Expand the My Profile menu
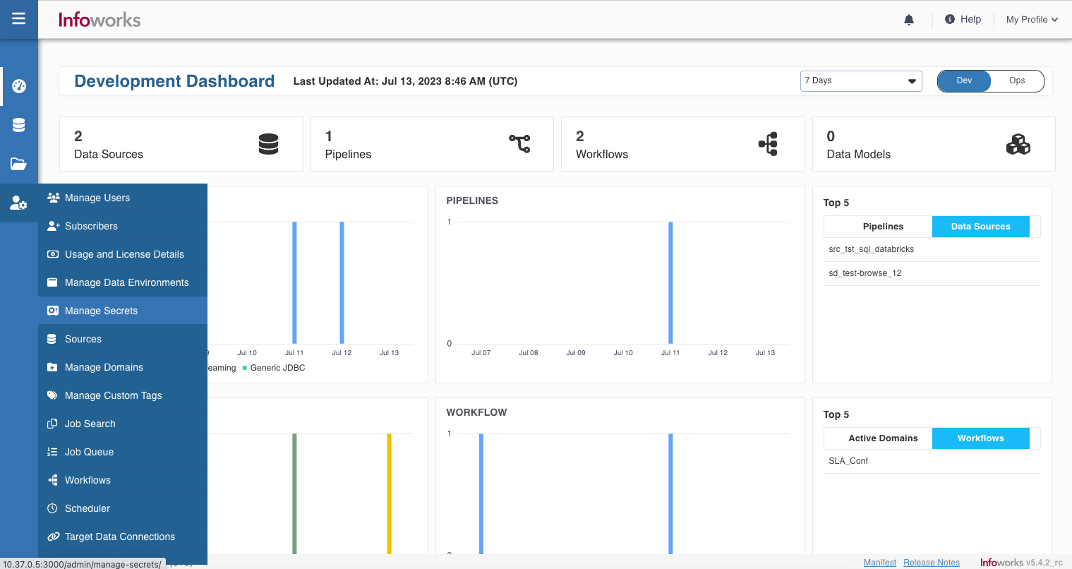This screenshot has height=569, width=1072. [1032, 20]
